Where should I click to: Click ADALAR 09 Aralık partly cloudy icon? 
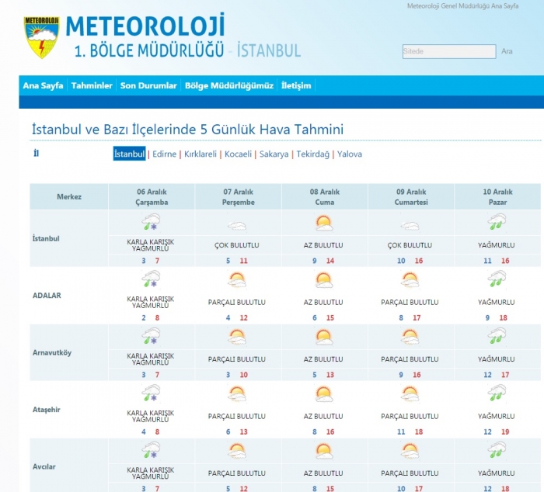click(410, 280)
